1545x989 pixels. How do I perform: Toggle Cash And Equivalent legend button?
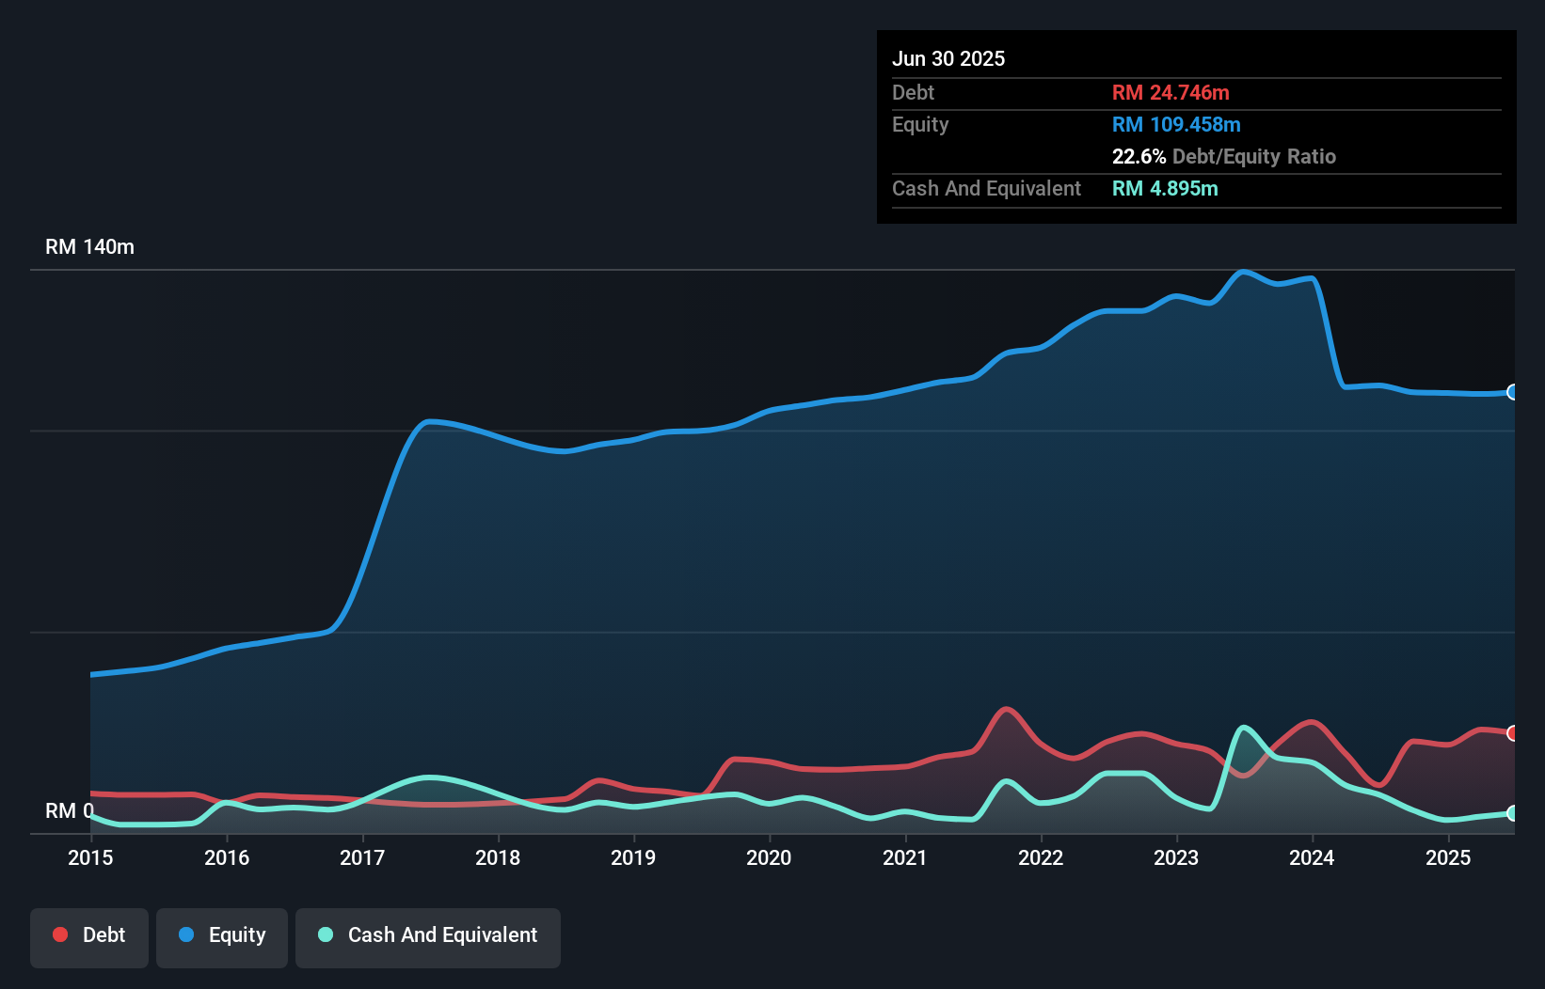(428, 937)
